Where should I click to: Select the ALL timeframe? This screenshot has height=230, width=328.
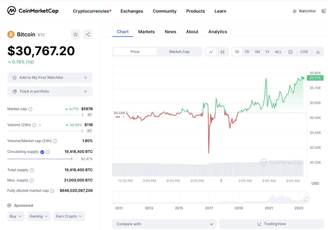point(278,52)
